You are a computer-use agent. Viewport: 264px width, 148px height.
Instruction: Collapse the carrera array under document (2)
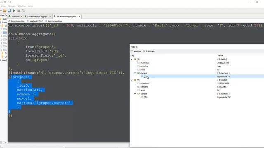tap(135, 94)
